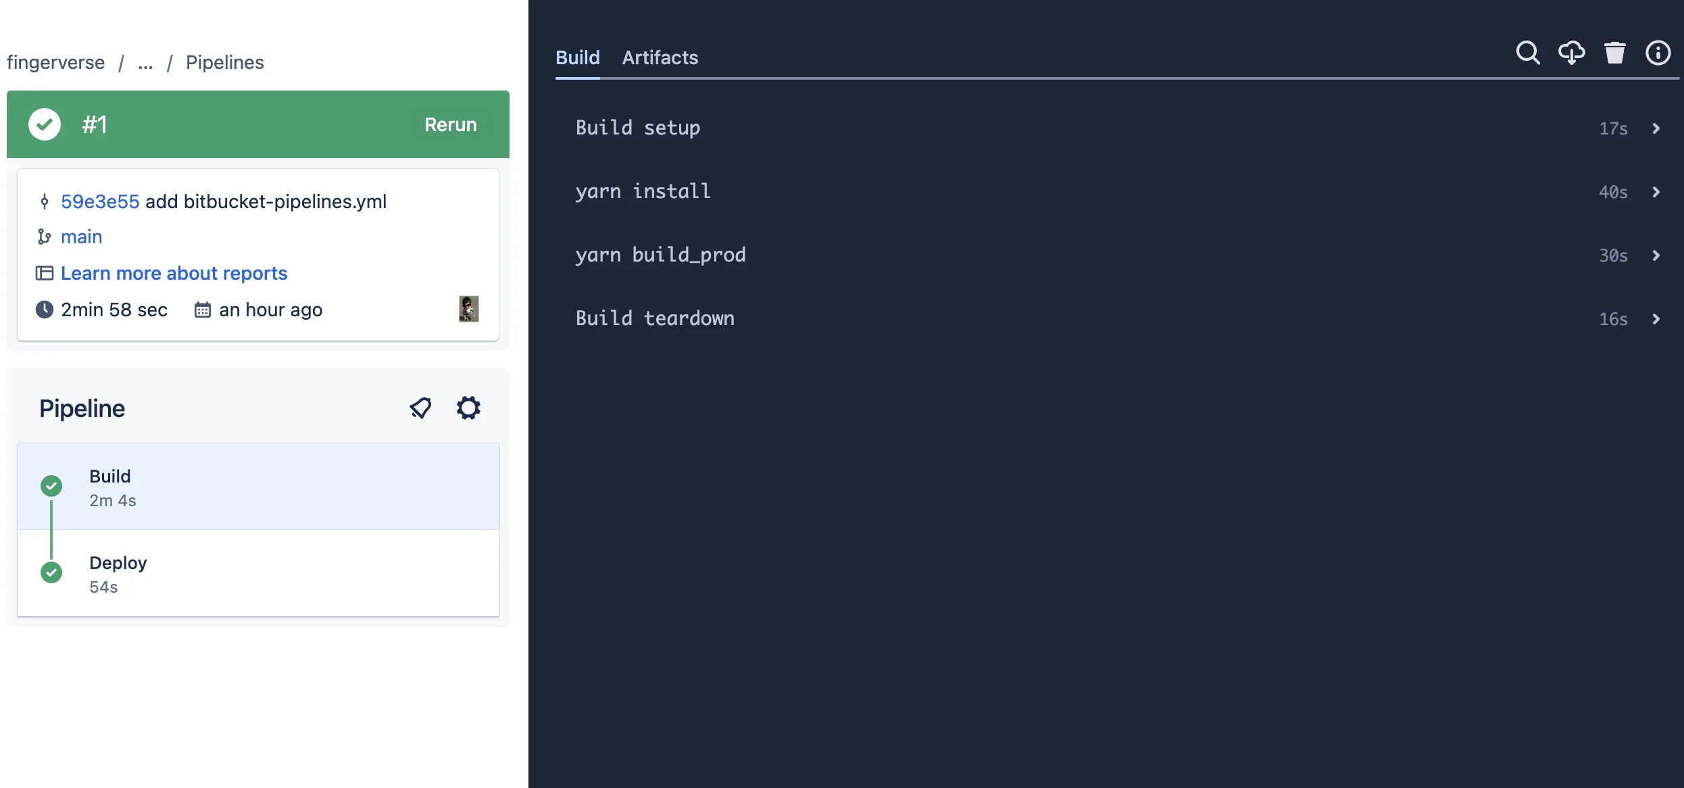
Task: Click the commit author avatar thumbnail
Action: (x=469, y=309)
